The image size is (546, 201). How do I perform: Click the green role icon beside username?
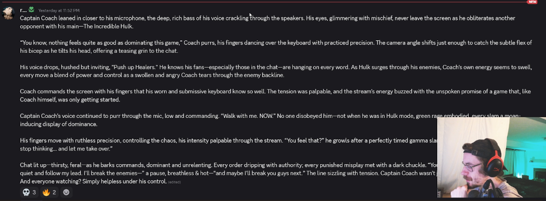click(x=32, y=10)
